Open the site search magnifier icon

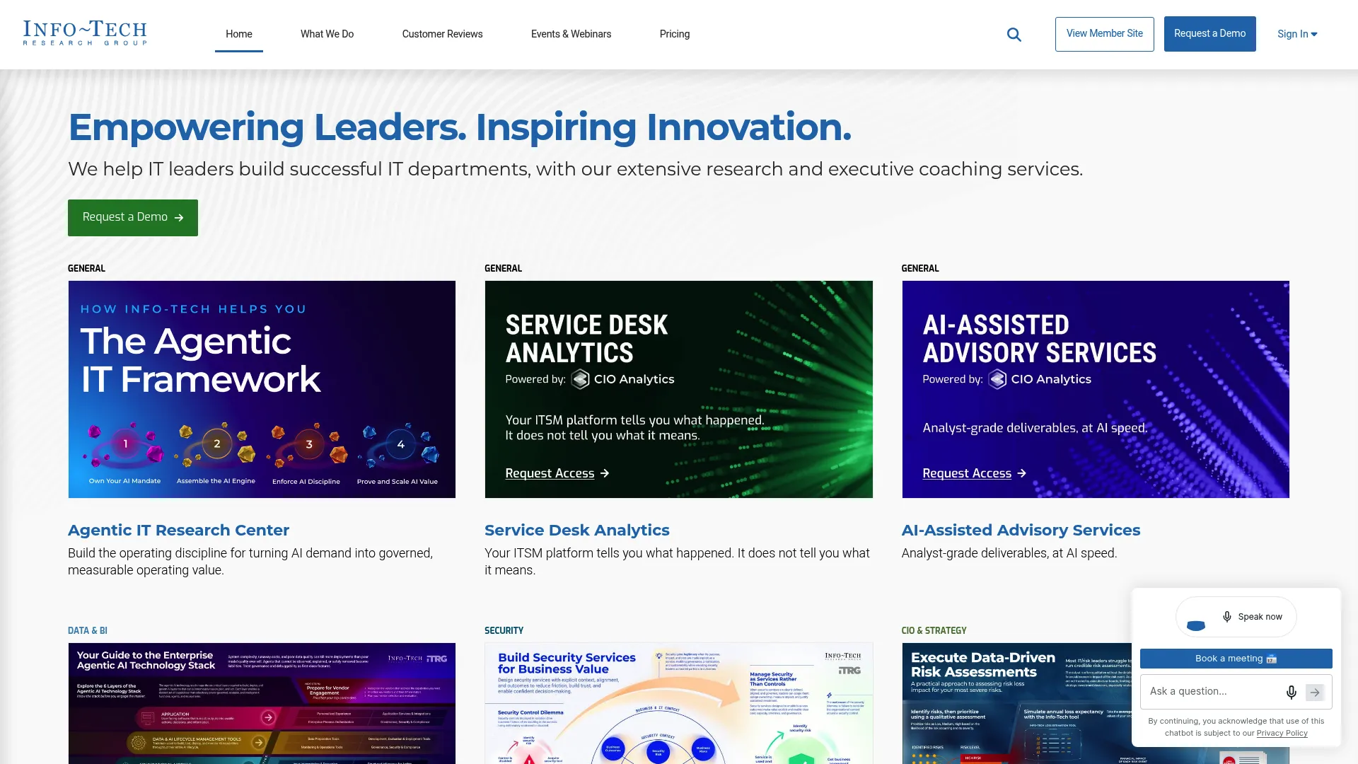click(x=1014, y=35)
